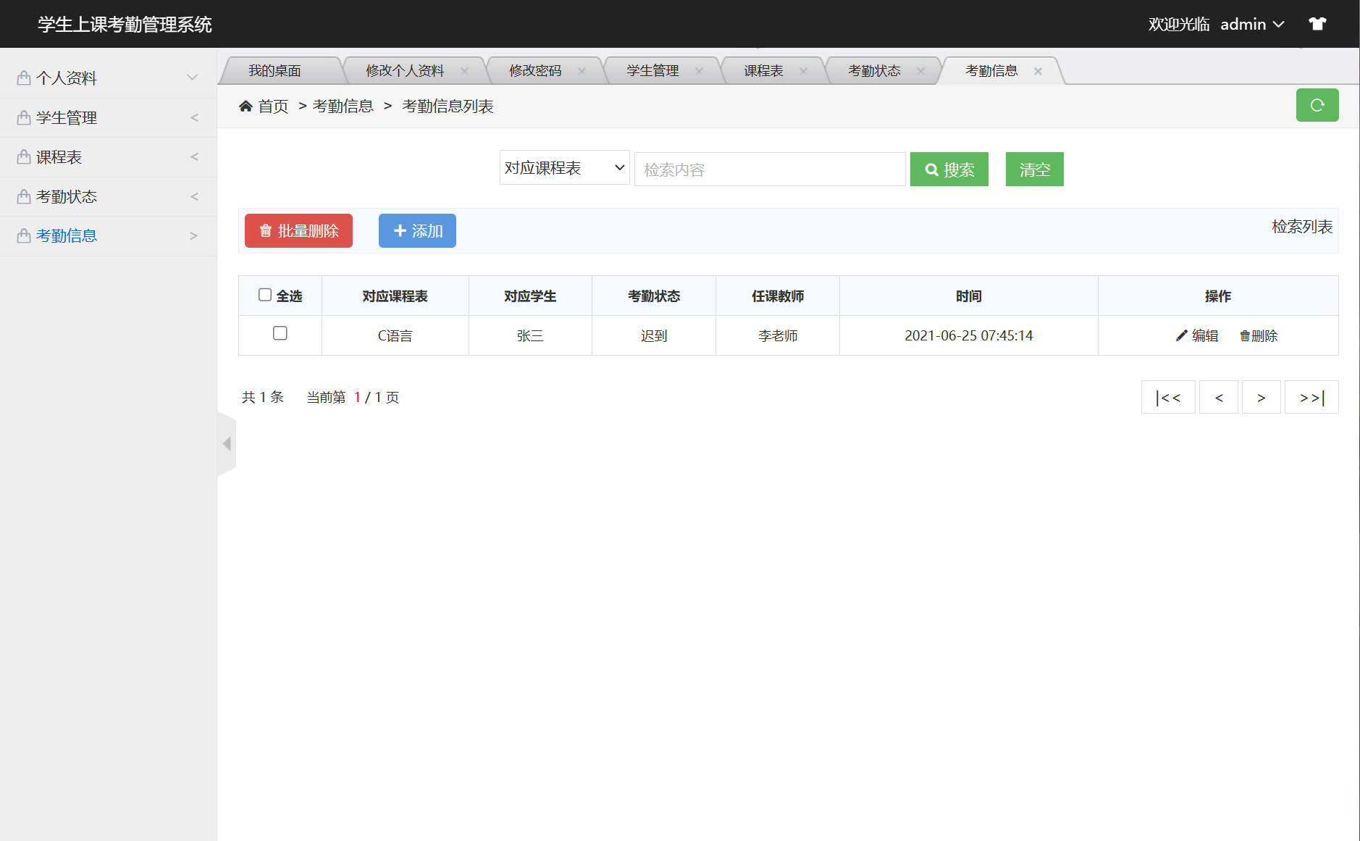Viewport: 1360px width, 841px height.
Task: Click the edit pencil icon for 张三's record
Action: (1180, 335)
